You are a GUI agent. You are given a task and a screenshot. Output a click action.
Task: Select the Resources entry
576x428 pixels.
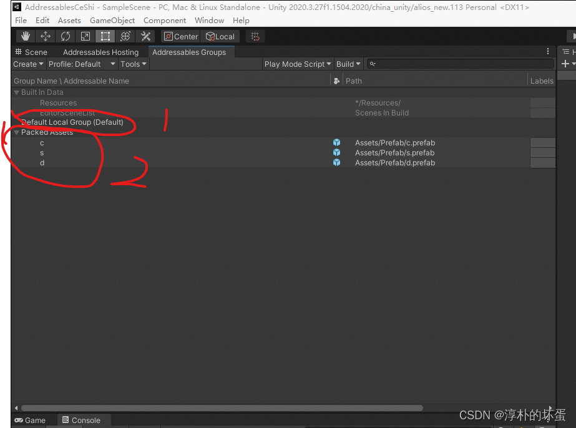59,103
